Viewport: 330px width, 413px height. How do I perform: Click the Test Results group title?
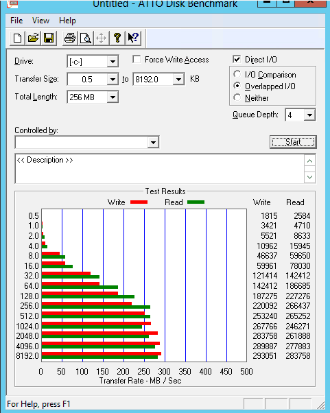(165, 191)
